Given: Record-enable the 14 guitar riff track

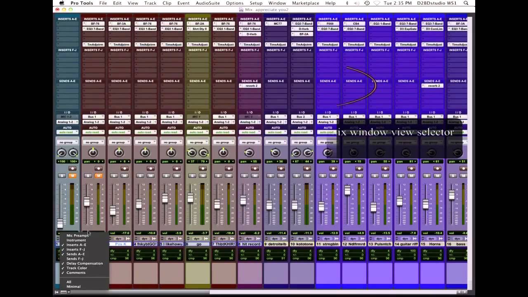Looking at the screenshot, I should (411, 168).
